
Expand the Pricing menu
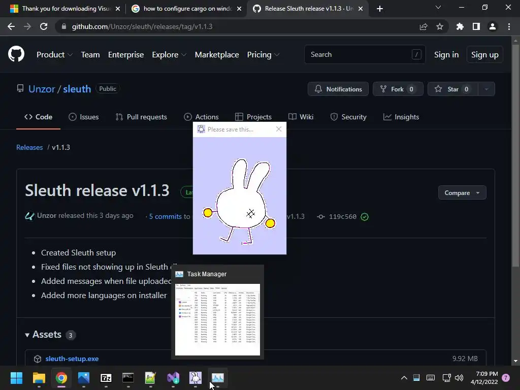[x=264, y=55]
